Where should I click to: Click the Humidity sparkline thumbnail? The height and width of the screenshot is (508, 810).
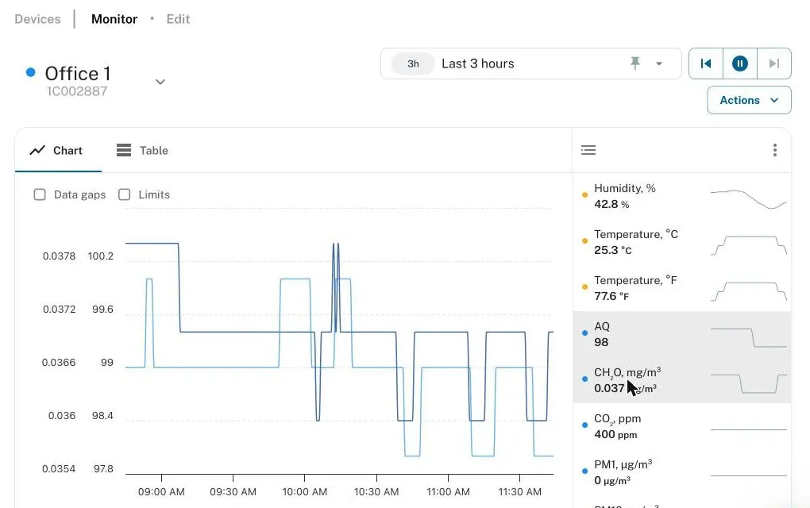(749, 199)
